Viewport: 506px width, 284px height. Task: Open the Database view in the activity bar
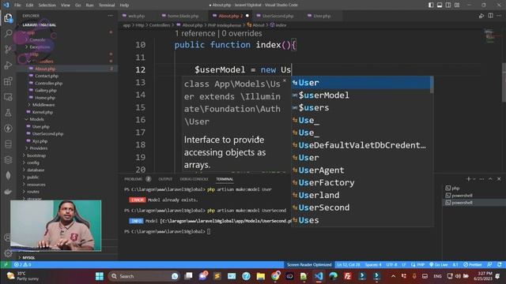pos(8,144)
